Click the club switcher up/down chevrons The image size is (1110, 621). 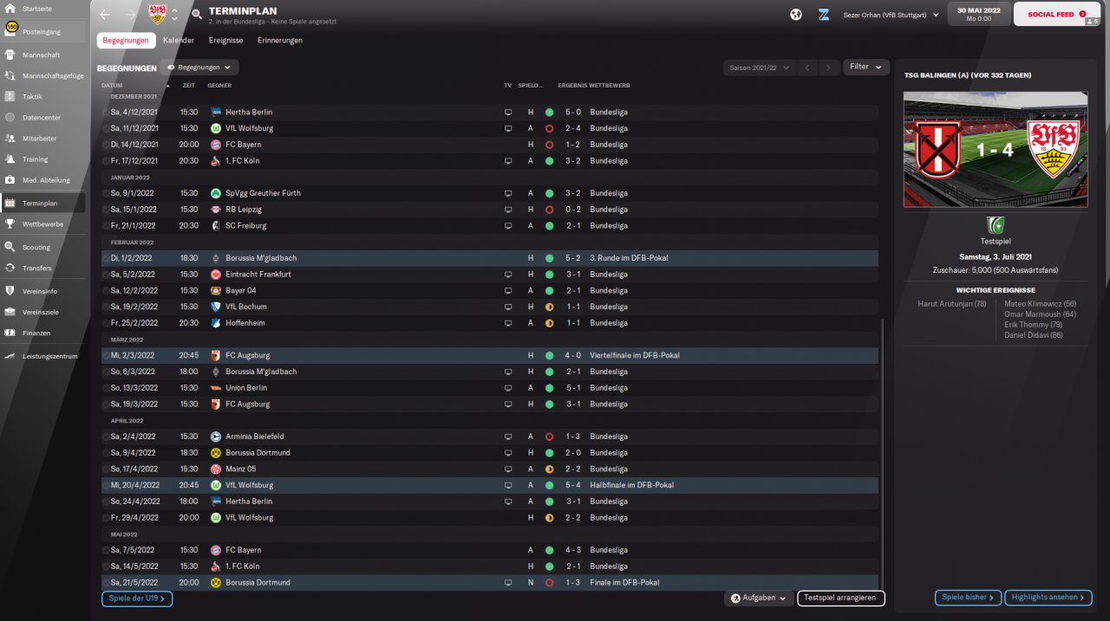[175, 15]
